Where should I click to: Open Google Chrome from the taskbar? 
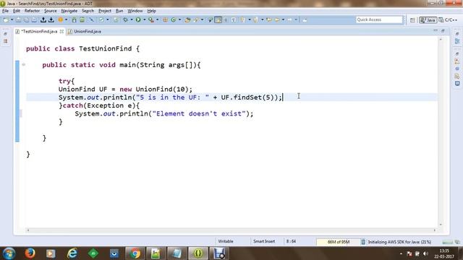135,253
